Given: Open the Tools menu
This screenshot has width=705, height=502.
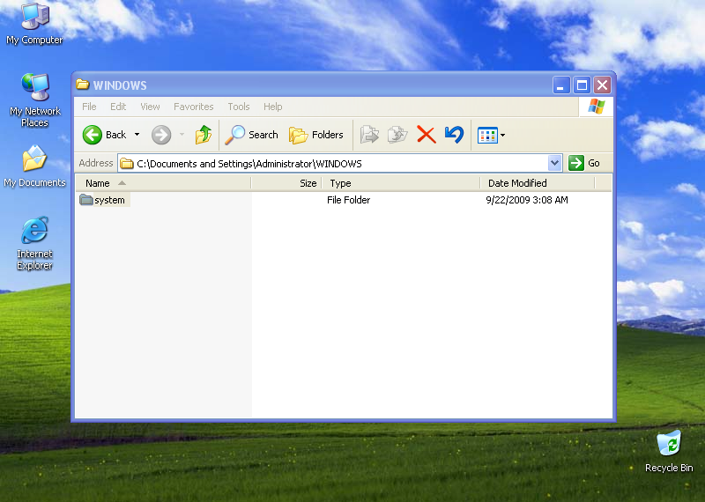Looking at the screenshot, I should pos(239,107).
